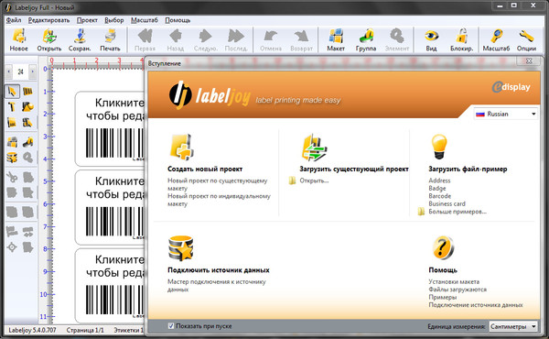Screen dimensions: 549x339
Task: Toggle the Блокир. lock icon
Action: coord(461,39)
